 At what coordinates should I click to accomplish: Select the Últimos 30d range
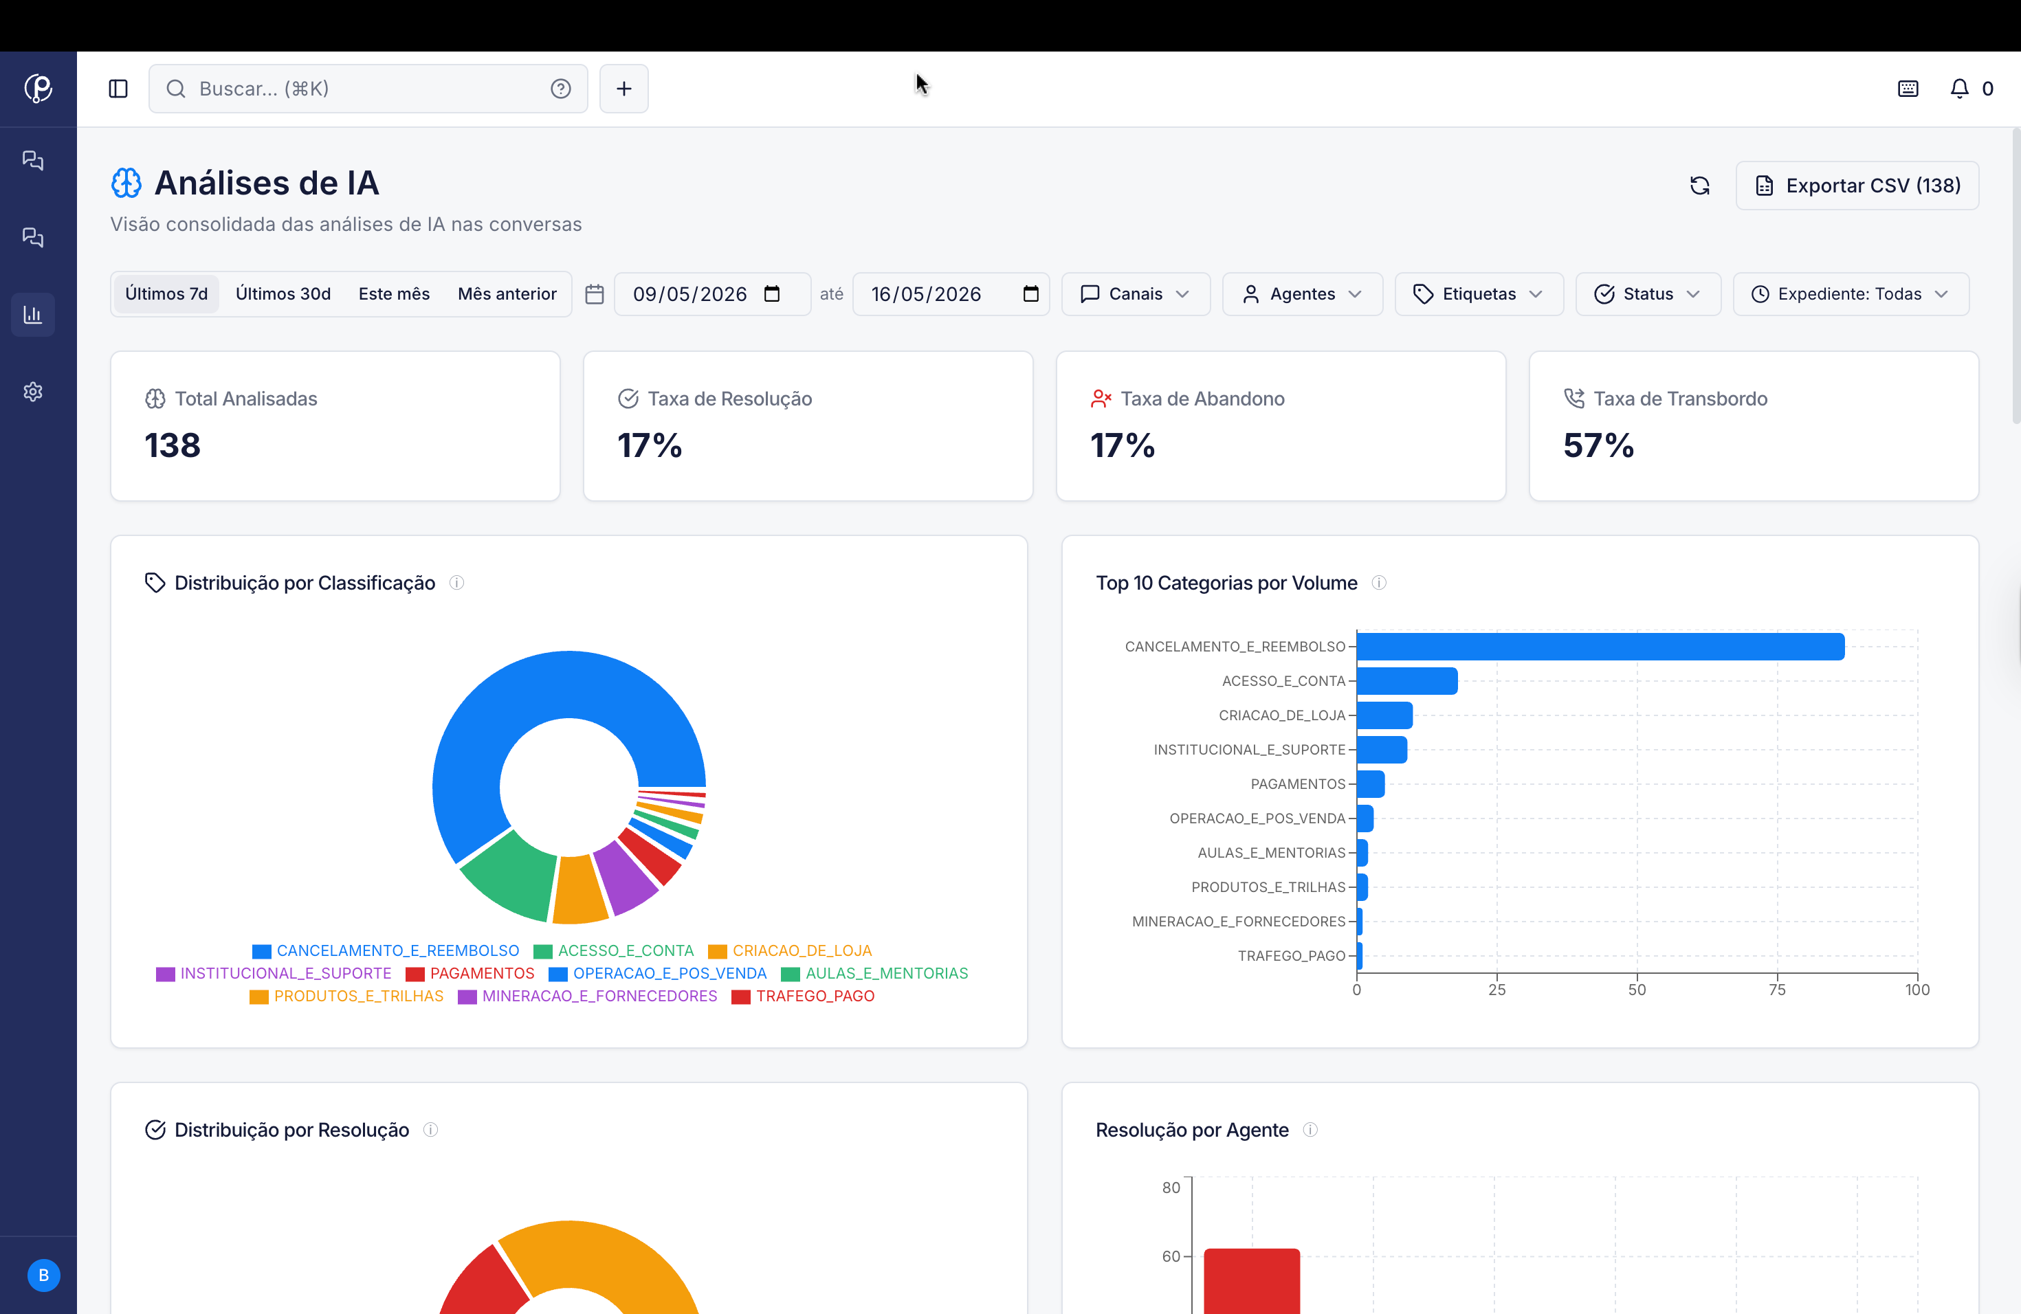click(283, 293)
